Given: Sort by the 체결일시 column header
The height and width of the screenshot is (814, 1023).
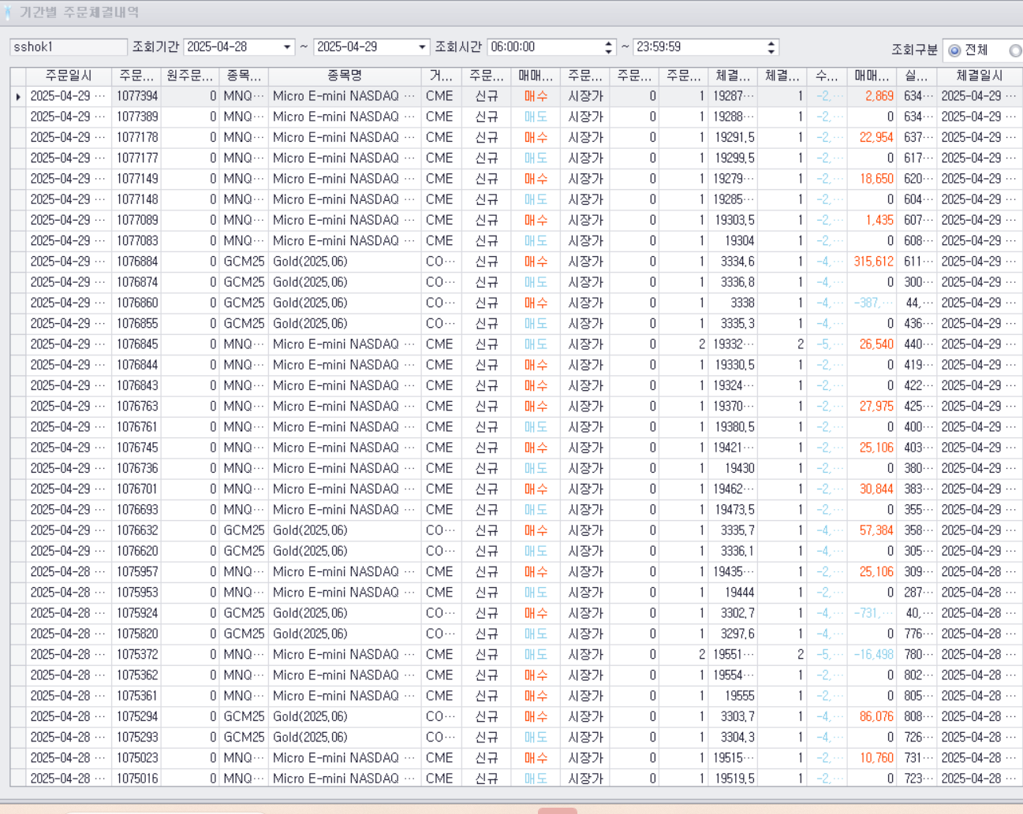Looking at the screenshot, I should coord(980,76).
